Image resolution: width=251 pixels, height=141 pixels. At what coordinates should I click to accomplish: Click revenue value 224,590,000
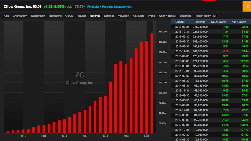pyautogui.click(x=200, y=37)
